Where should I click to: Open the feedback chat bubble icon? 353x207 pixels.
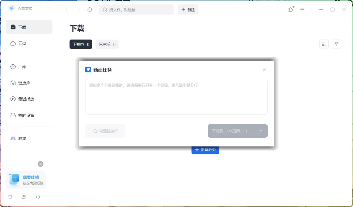pyautogui.click(x=24, y=197)
